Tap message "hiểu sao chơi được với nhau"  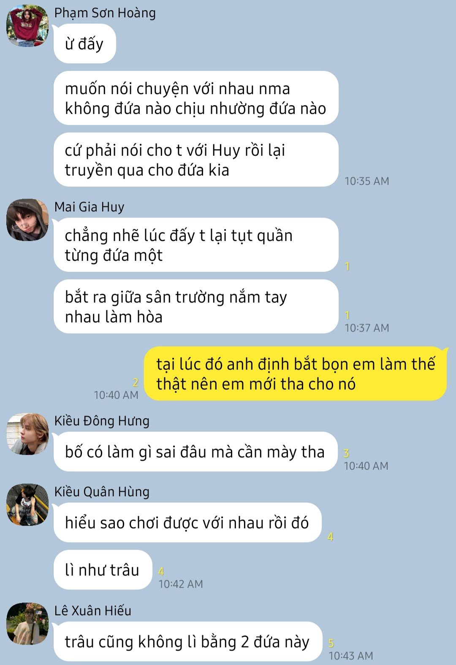pyautogui.click(x=187, y=522)
